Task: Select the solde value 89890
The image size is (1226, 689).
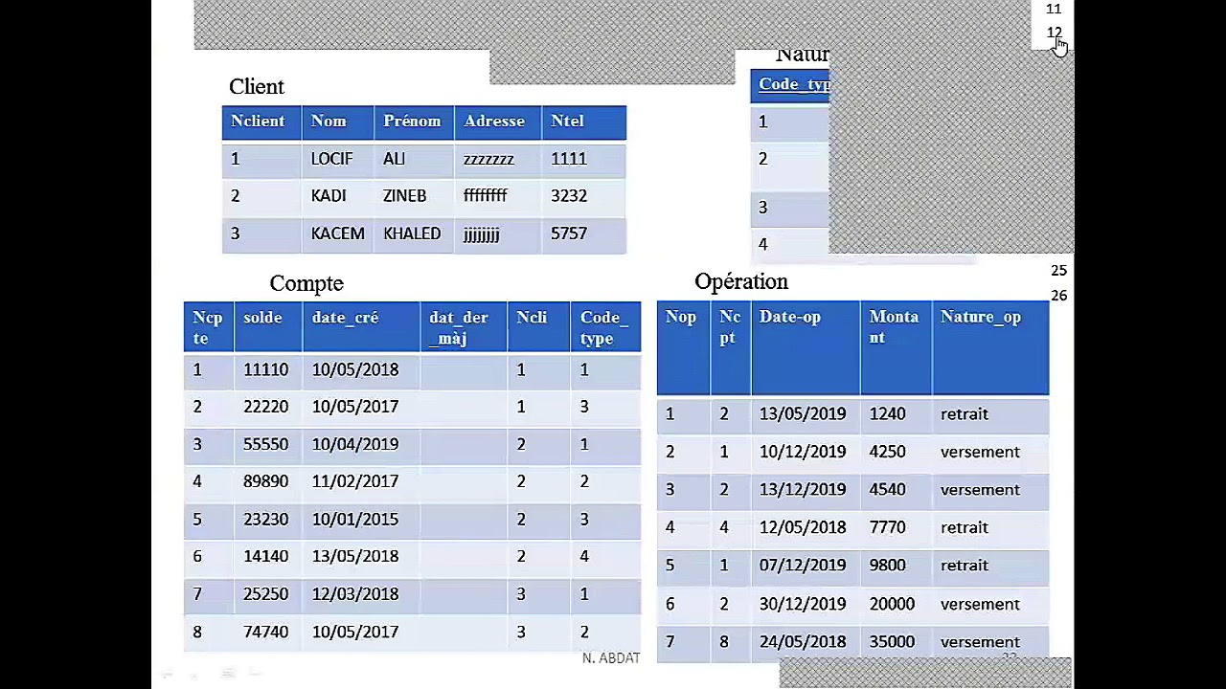Action: click(x=265, y=481)
